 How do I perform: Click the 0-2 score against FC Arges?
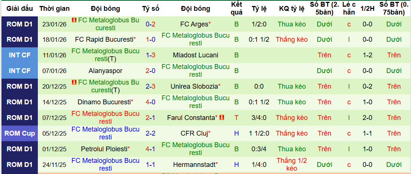click(x=151, y=24)
